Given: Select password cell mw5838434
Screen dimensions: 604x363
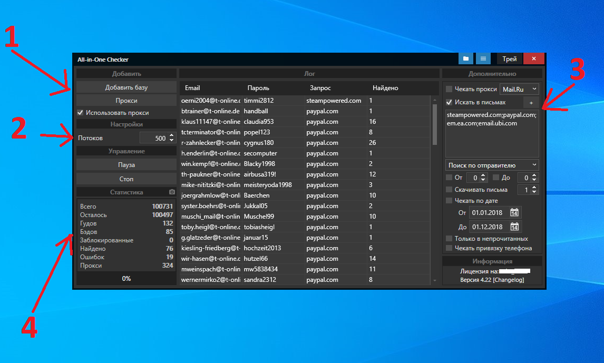Looking at the screenshot, I should click(272, 269).
